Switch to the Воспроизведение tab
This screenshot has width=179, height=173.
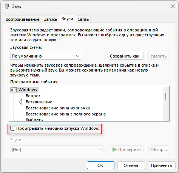pyautogui.click(x=23, y=19)
